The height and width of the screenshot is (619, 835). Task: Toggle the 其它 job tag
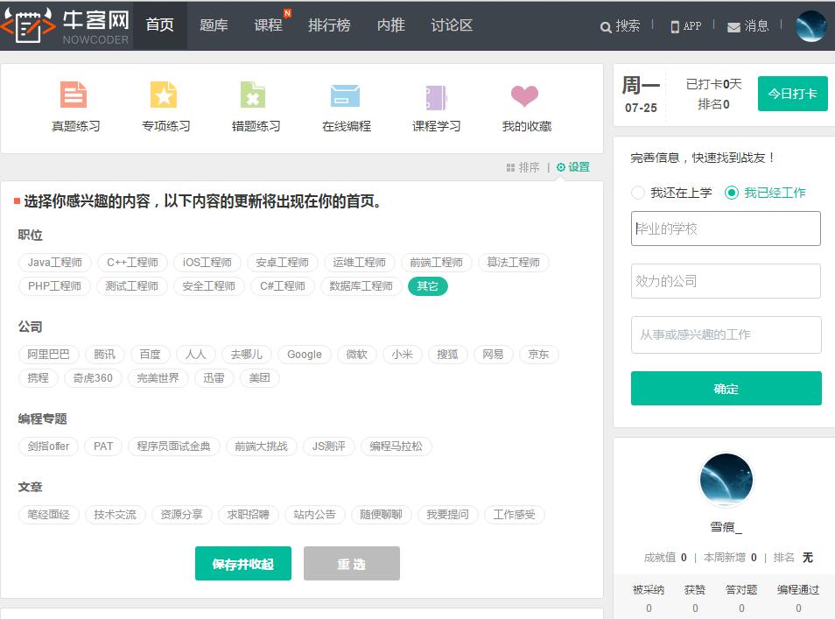click(x=427, y=286)
